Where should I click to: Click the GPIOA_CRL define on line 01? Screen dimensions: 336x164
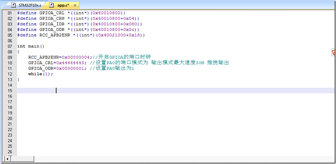(x=71, y=13)
